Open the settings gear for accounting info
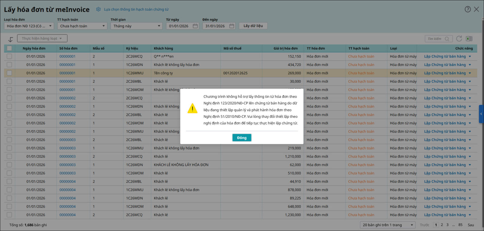The width and height of the screenshot is (484, 231). 98,9
